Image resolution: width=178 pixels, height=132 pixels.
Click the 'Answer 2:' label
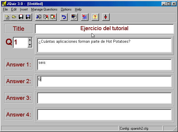coord(19,81)
